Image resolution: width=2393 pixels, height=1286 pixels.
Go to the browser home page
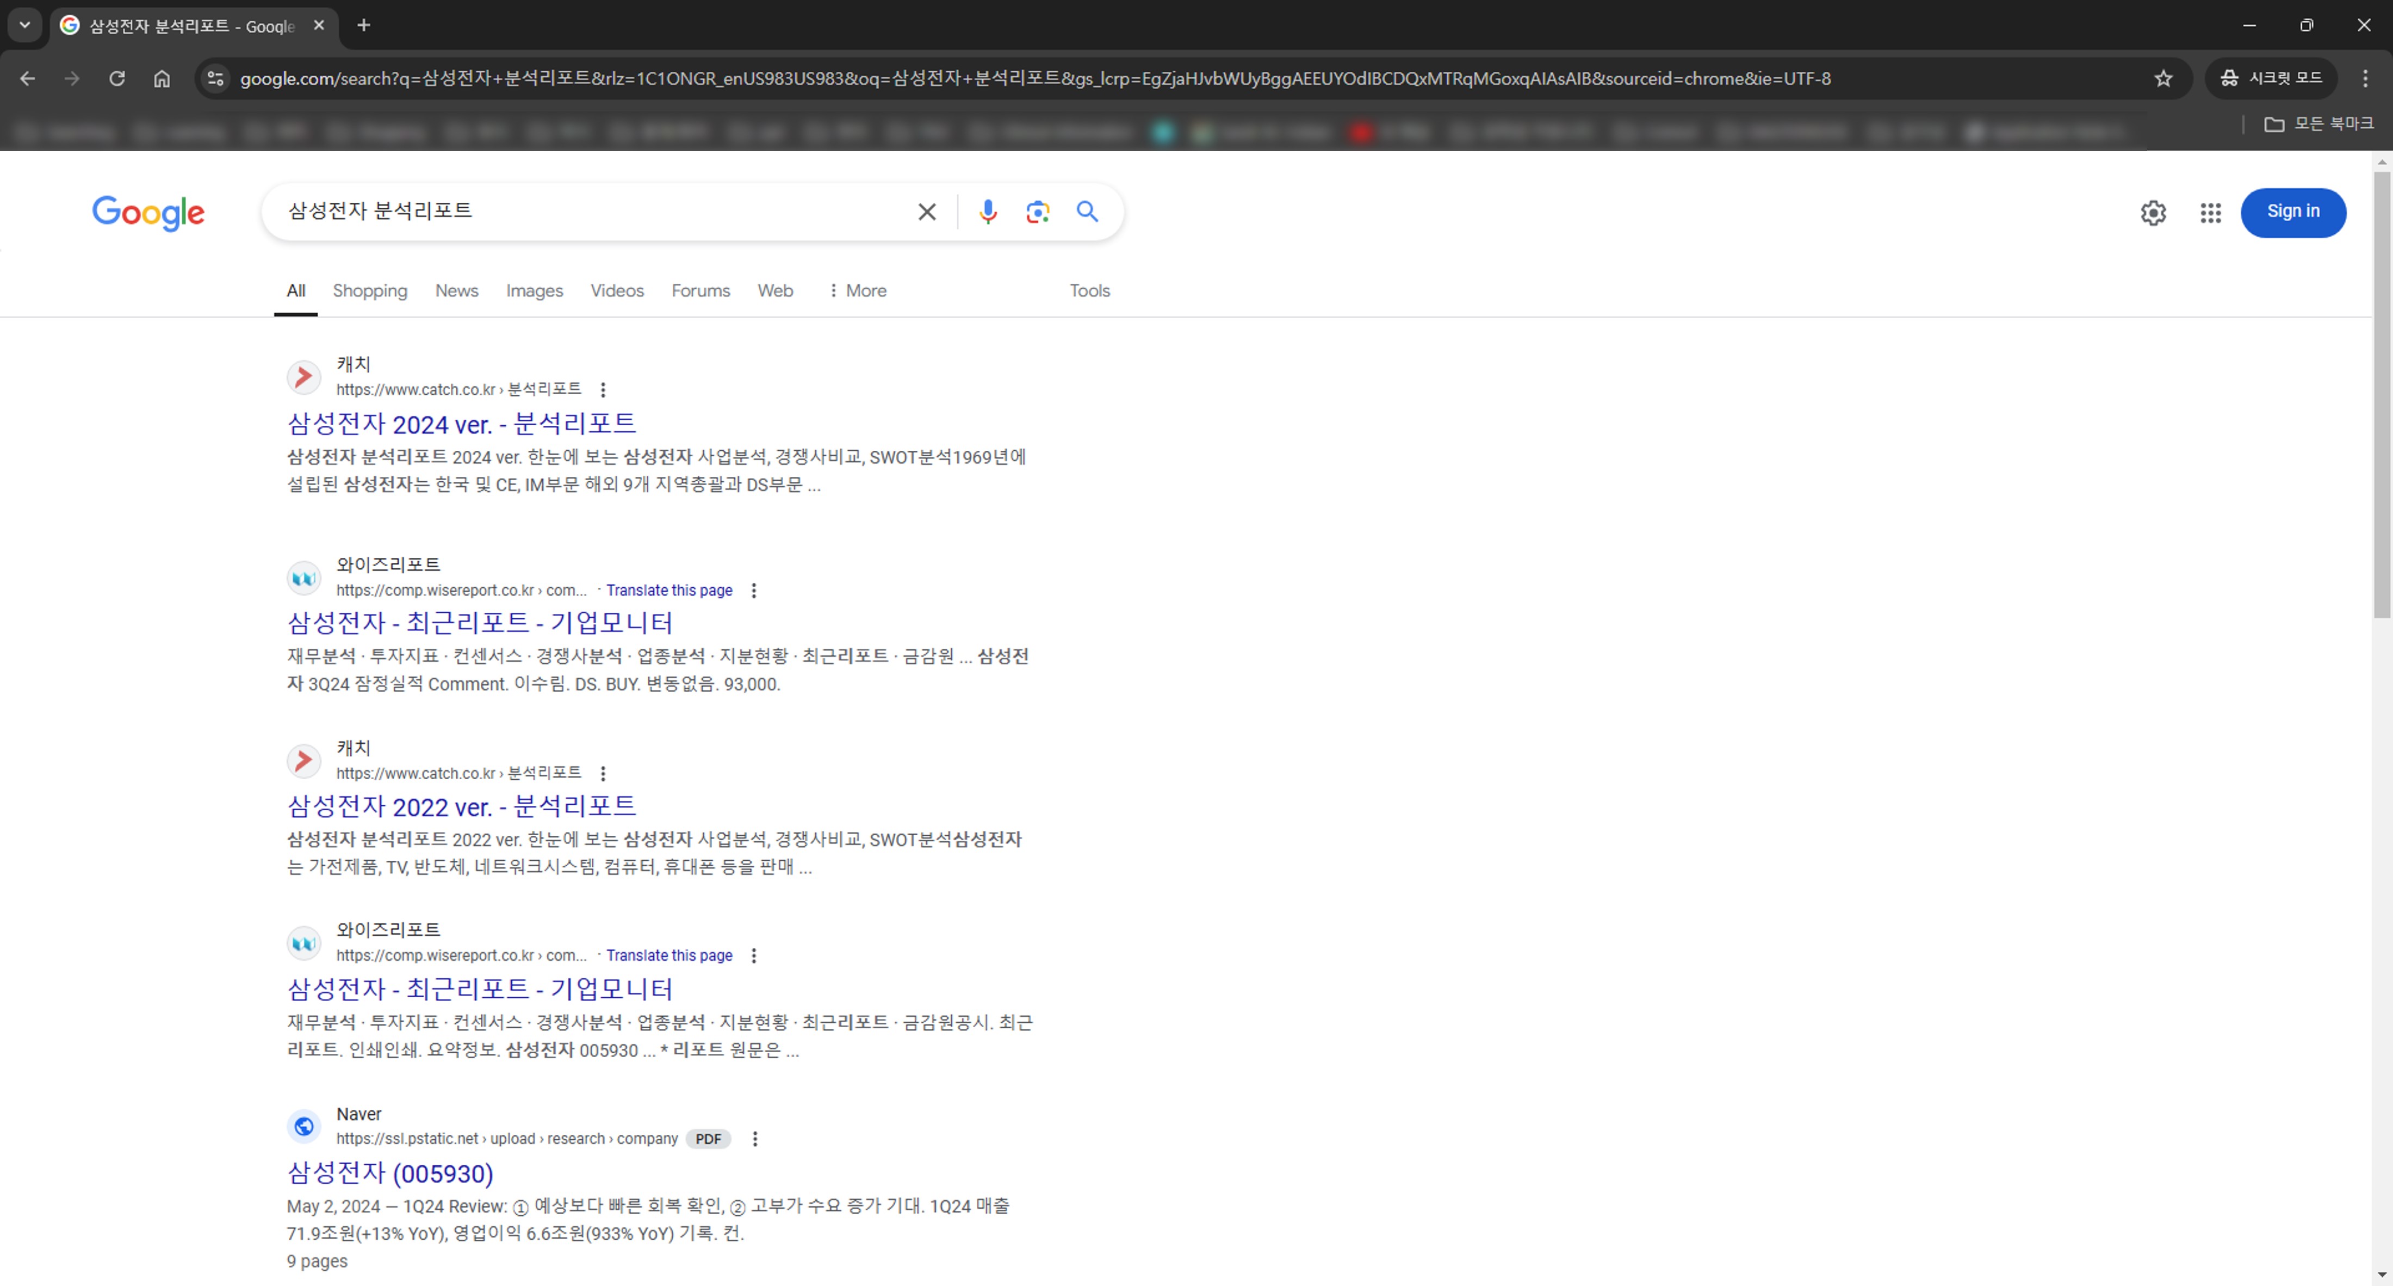[162, 79]
